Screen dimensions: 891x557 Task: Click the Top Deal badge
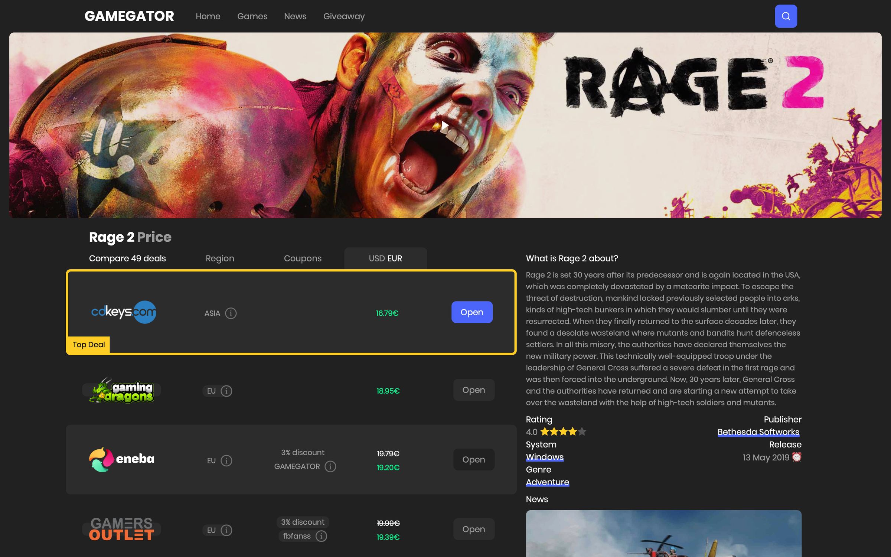pos(89,345)
